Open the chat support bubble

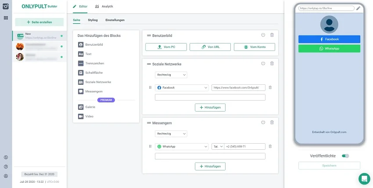coord(364,179)
